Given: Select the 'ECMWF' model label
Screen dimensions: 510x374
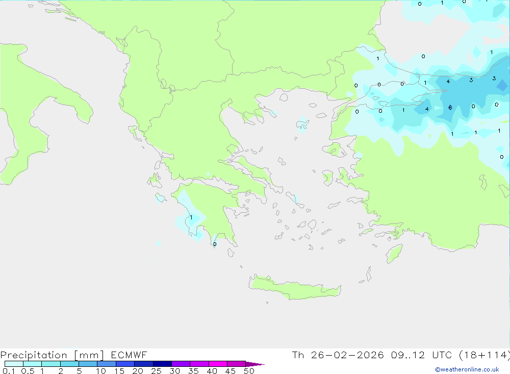Looking at the screenshot, I should tap(129, 355).
